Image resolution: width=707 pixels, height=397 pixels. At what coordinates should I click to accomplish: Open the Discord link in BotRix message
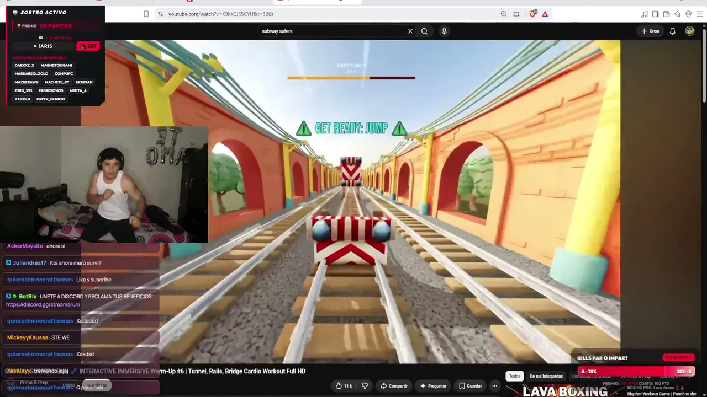[x=43, y=304]
